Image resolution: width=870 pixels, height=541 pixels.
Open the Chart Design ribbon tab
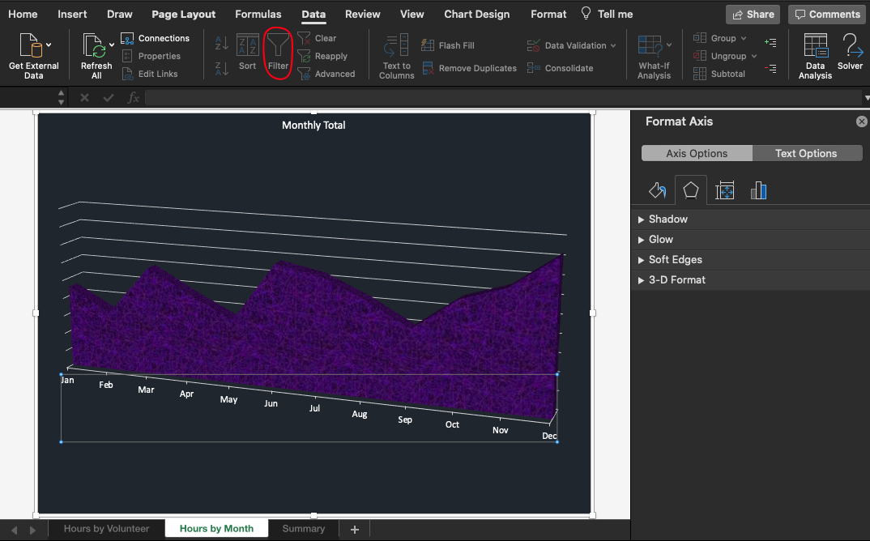[x=477, y=15]
